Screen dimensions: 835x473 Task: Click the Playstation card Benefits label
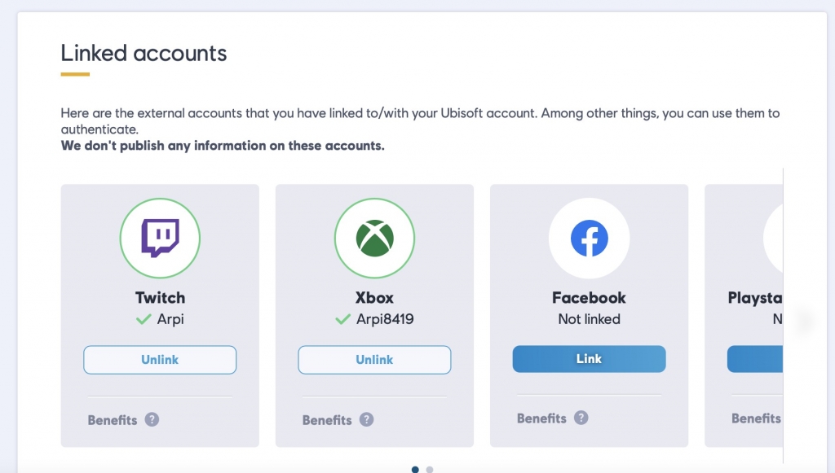pos(756,418)
